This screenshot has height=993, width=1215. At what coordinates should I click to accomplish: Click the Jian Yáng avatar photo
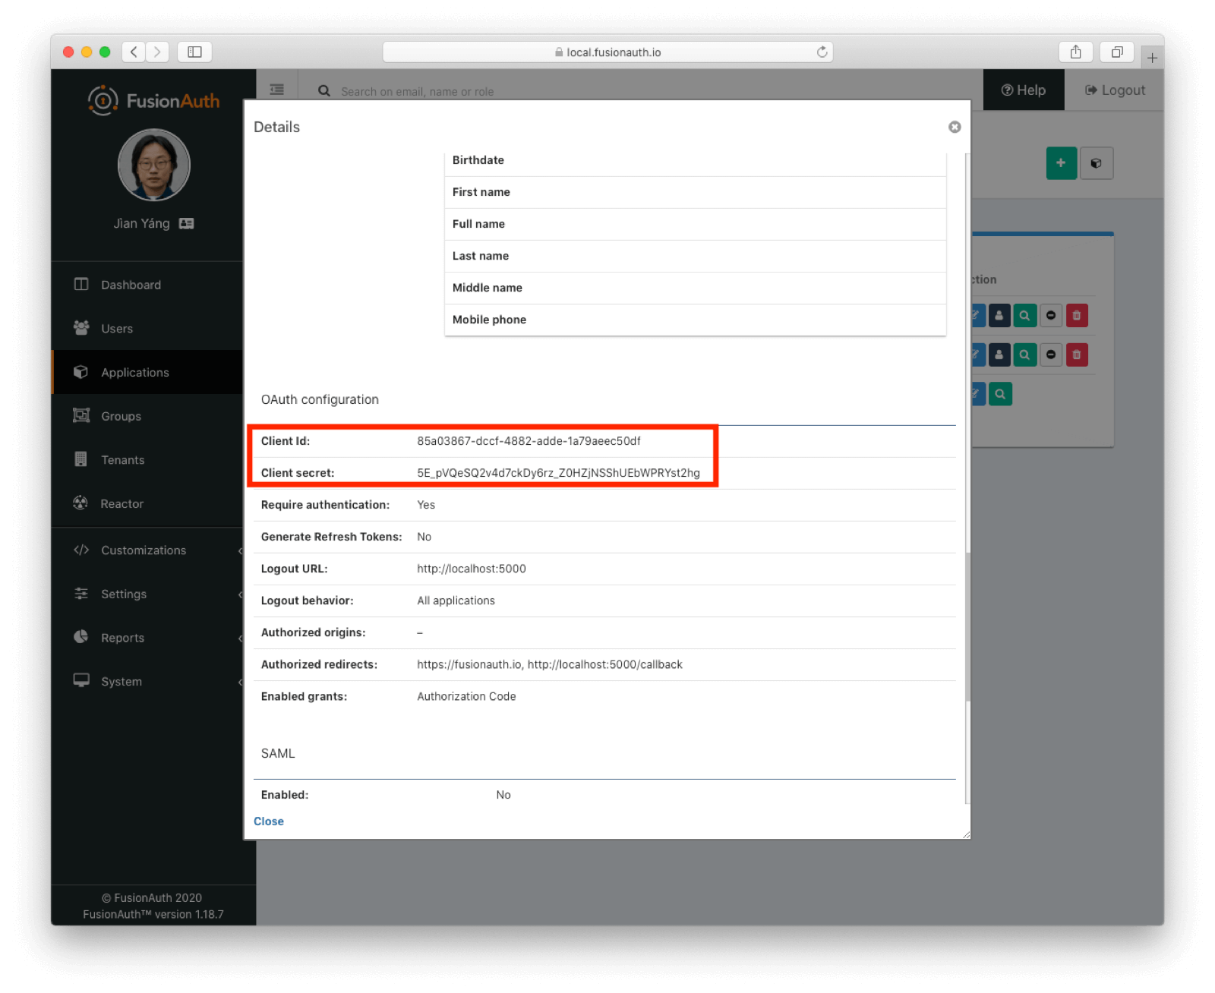tap(154, 165)
